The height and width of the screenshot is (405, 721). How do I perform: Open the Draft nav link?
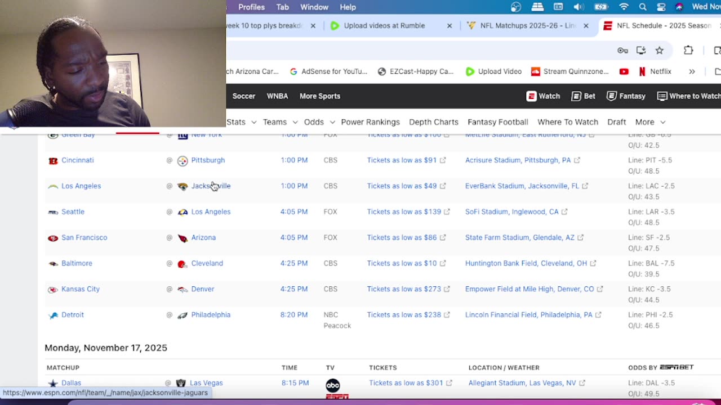click(616, 122)
